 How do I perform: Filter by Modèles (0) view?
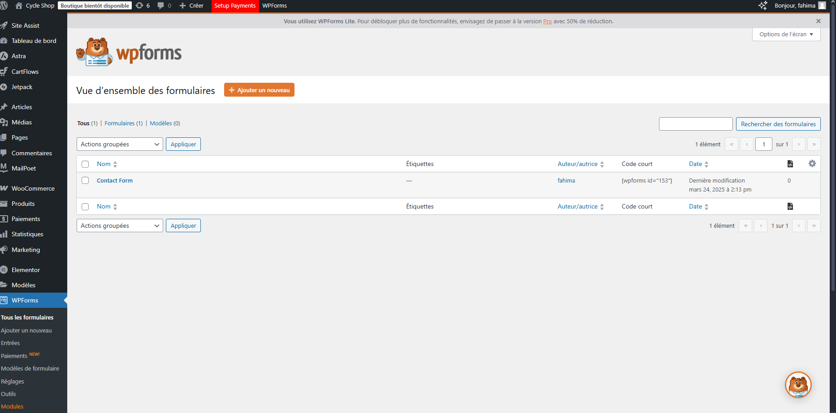click(165, 123)
